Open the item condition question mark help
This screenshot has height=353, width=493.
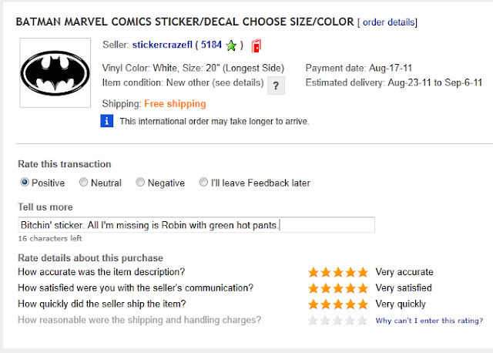pos(276,86)
